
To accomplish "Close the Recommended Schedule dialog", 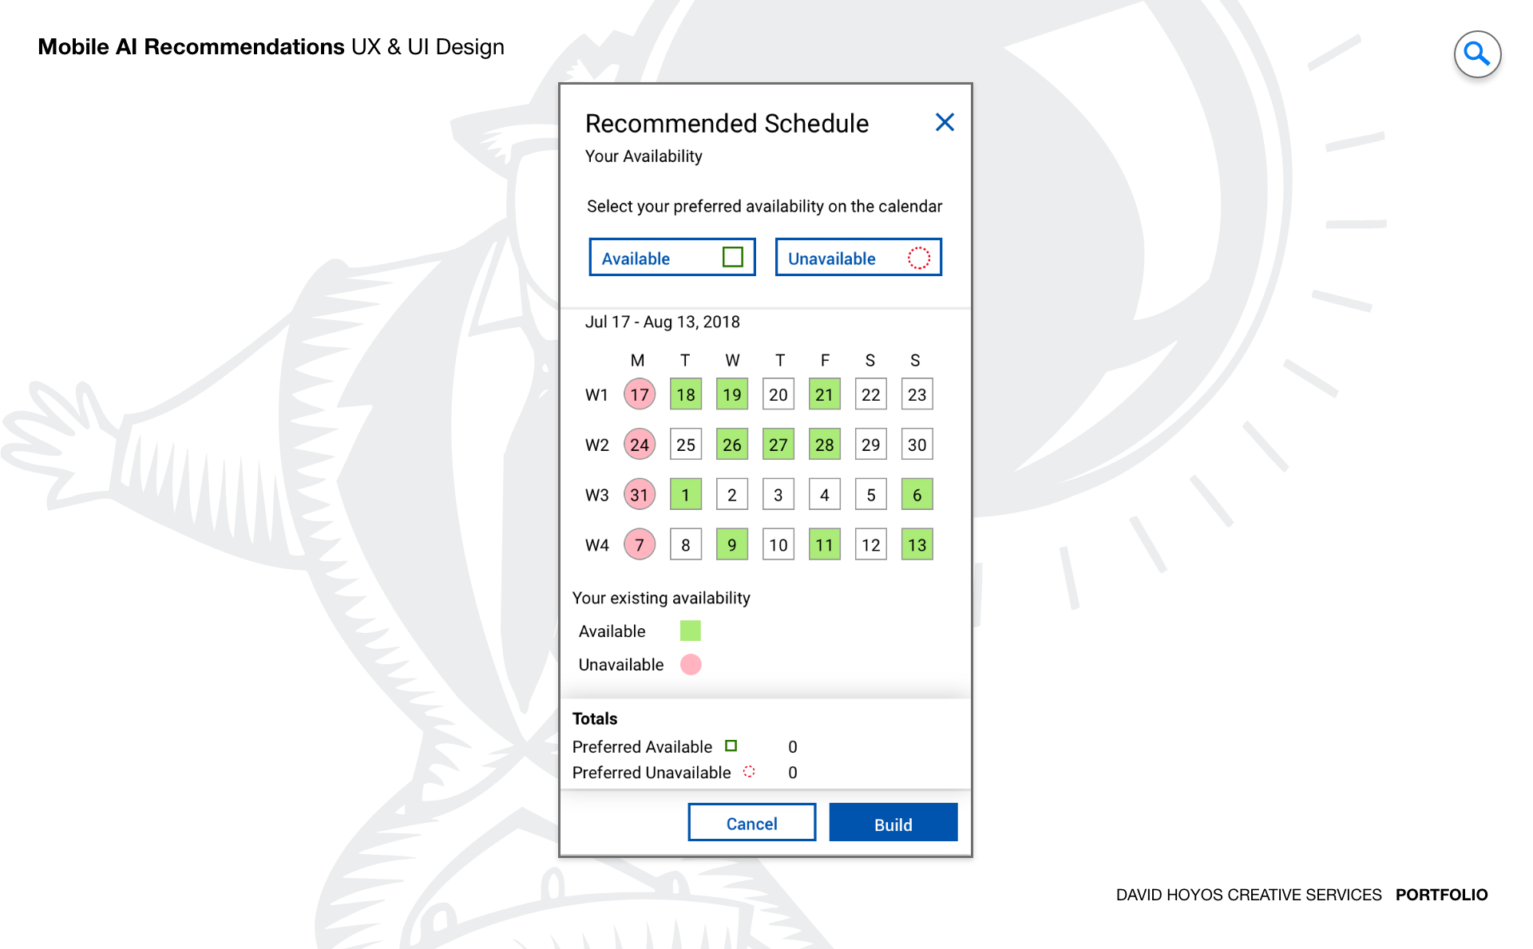I will click(945, 122).
